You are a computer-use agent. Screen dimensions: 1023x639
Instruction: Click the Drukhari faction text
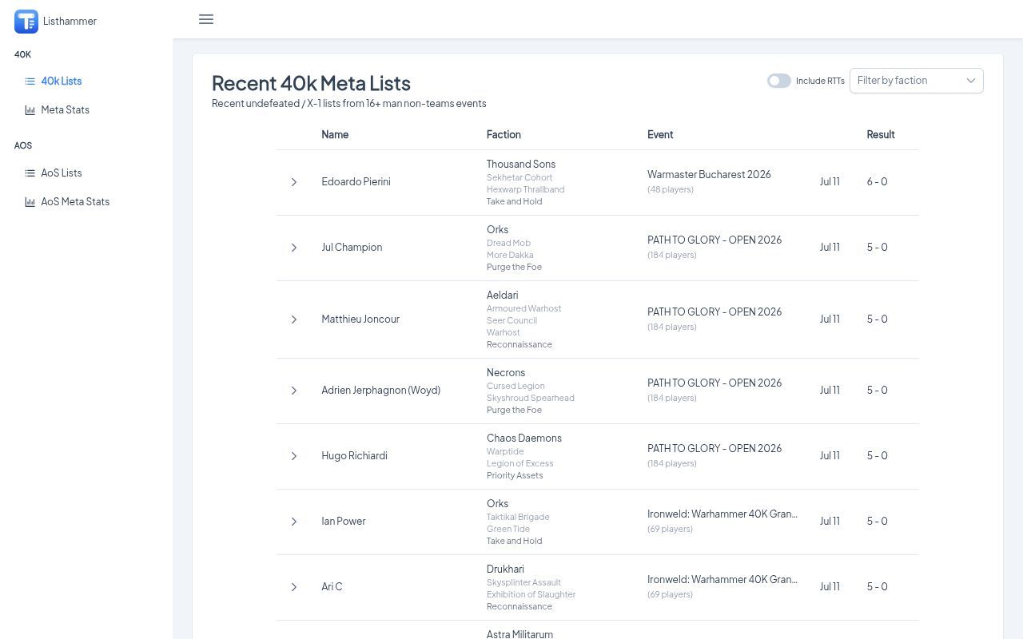point(505,569)
